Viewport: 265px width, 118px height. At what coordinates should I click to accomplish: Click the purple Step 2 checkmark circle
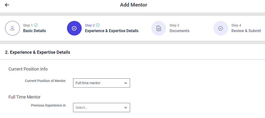coord(74,28)
